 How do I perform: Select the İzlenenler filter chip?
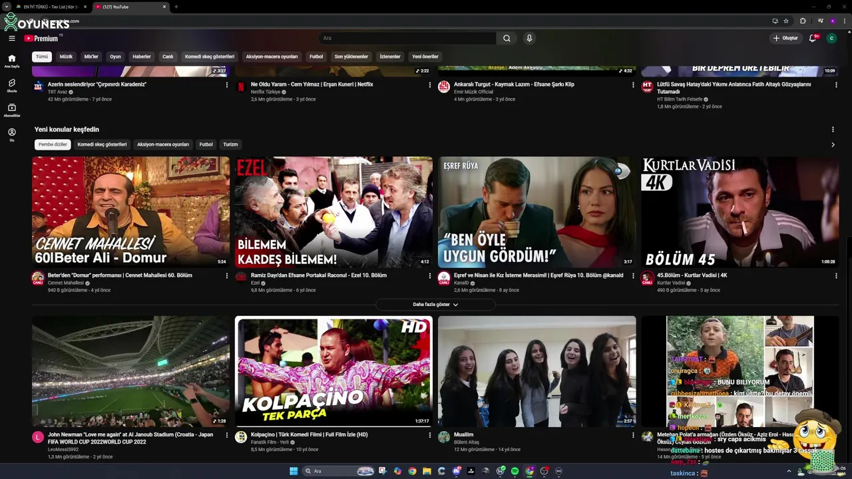point(390,57)
